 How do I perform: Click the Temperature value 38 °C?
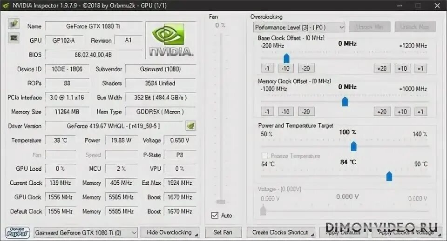(x=61, y=140)
